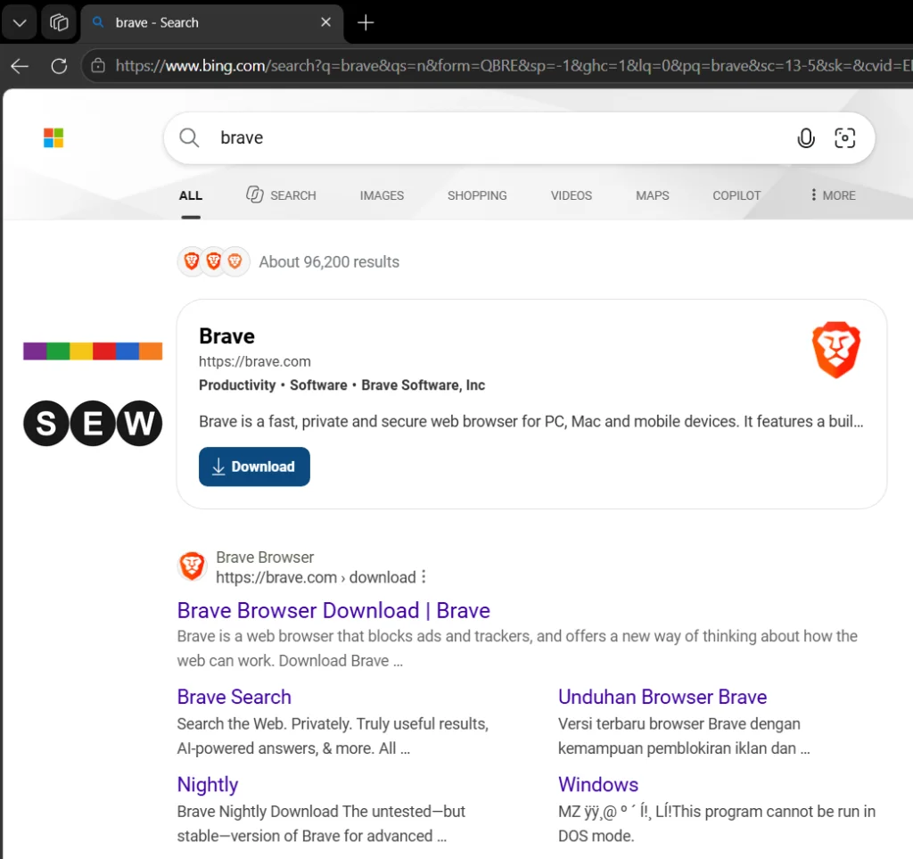Image resolution: width=913 pixels, height=859 pixels.
Task: Open the tab actions workspaces icon
Action: 59,22
